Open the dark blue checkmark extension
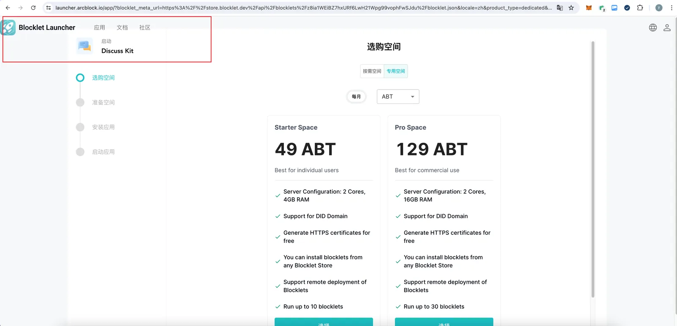 (x=627, y=8)
